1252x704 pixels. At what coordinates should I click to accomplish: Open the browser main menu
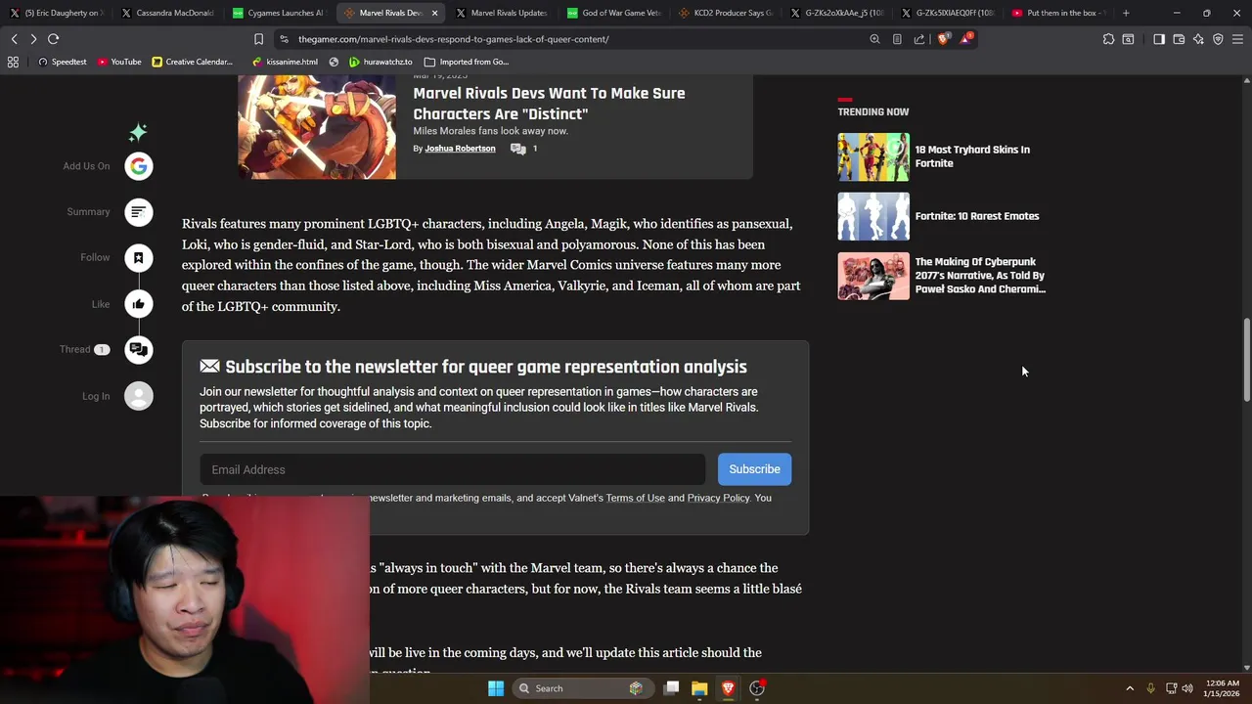(1237, 39)
